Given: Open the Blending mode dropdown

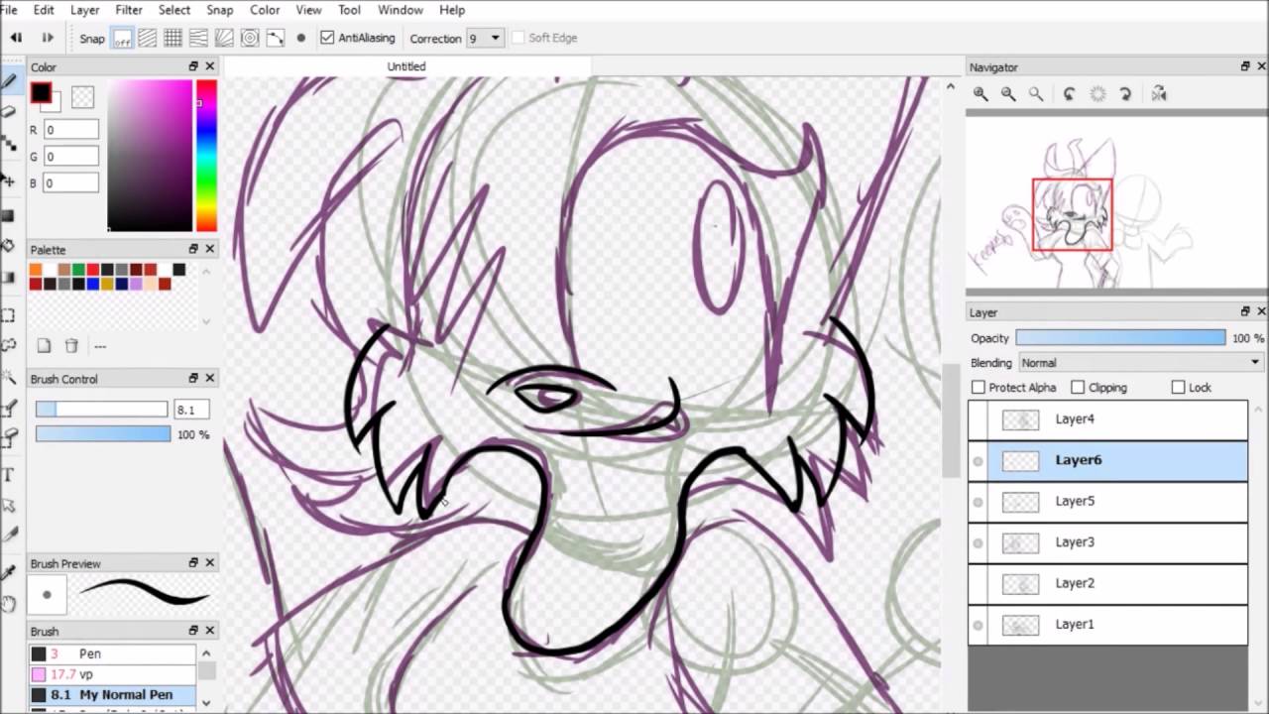Looking at the screenshot, I should 1140,363.
